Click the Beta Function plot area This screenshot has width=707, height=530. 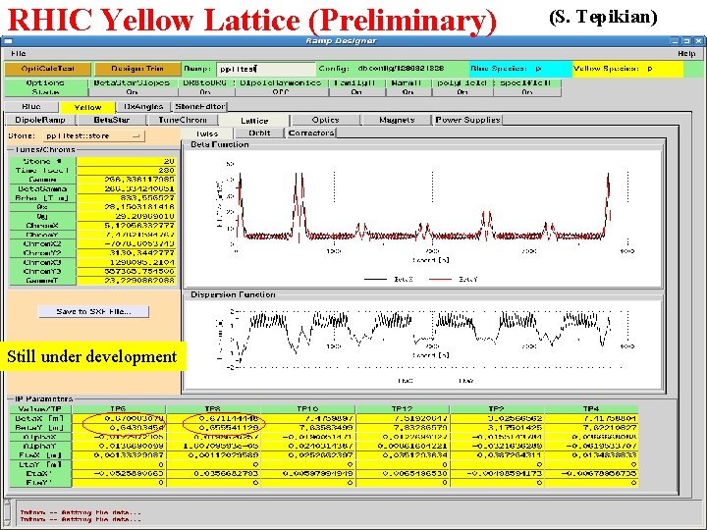423,219
